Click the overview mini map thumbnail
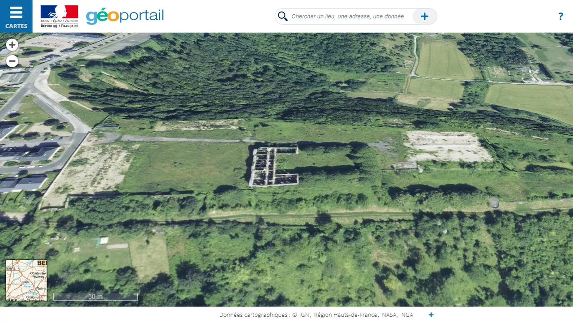 (26, 280)
